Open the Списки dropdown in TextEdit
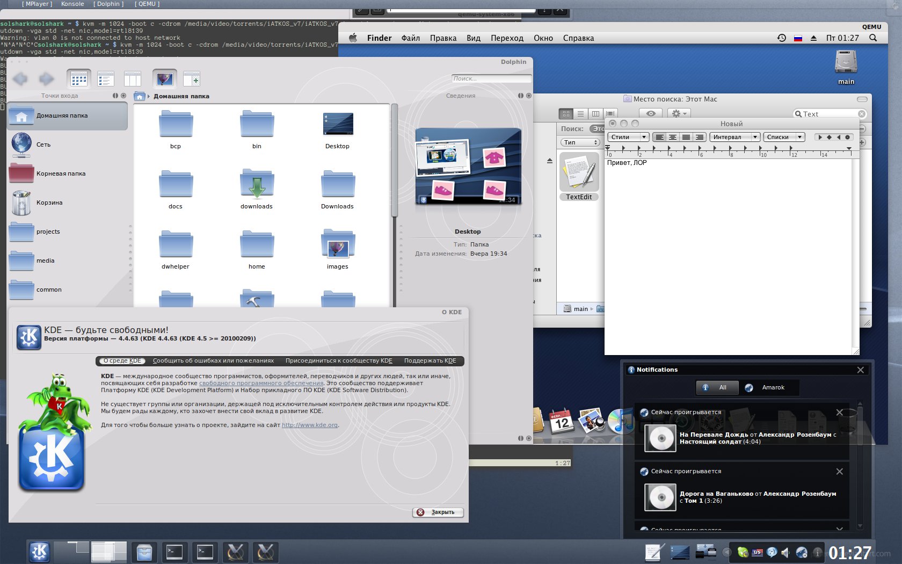Viewport: 902px width, 564px height. (784, 137)
